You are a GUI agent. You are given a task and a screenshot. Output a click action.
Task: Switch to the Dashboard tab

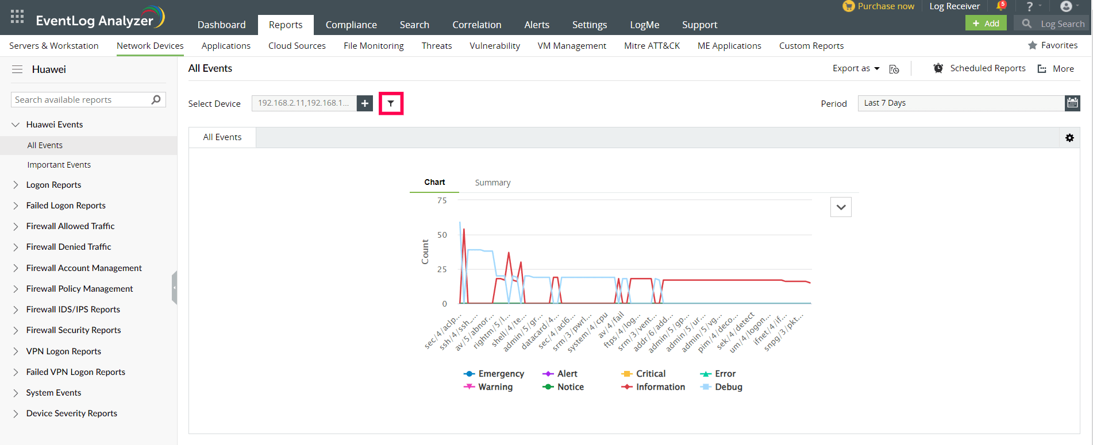pos(221,25)
